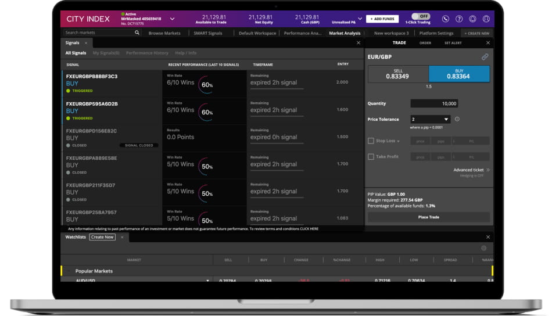Click CREATE NEW workspace button

point(476,34)
